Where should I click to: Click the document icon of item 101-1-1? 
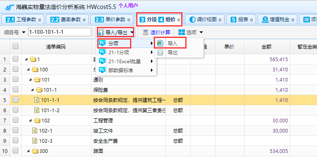pos(37,100)
